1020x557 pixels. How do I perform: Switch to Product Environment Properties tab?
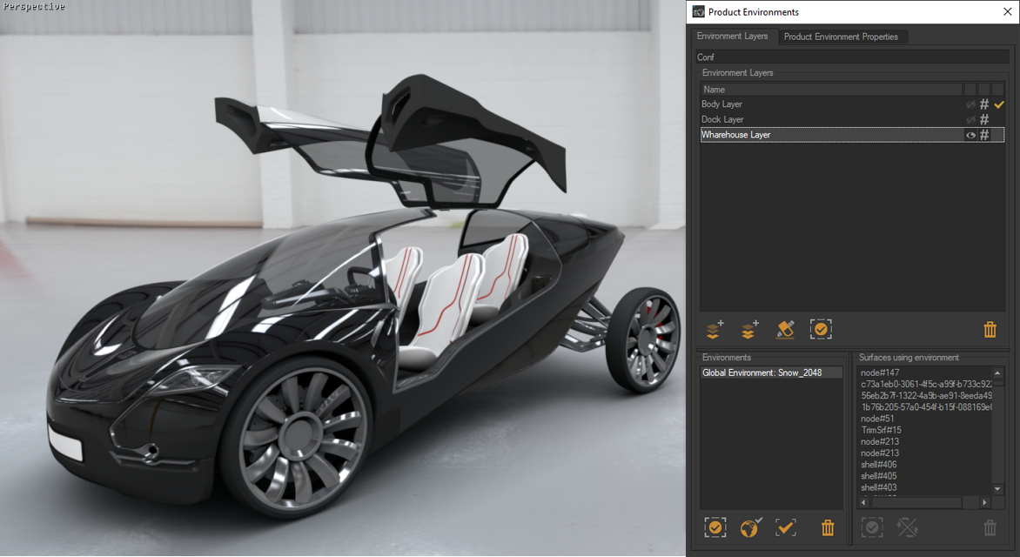pos(841,37)
